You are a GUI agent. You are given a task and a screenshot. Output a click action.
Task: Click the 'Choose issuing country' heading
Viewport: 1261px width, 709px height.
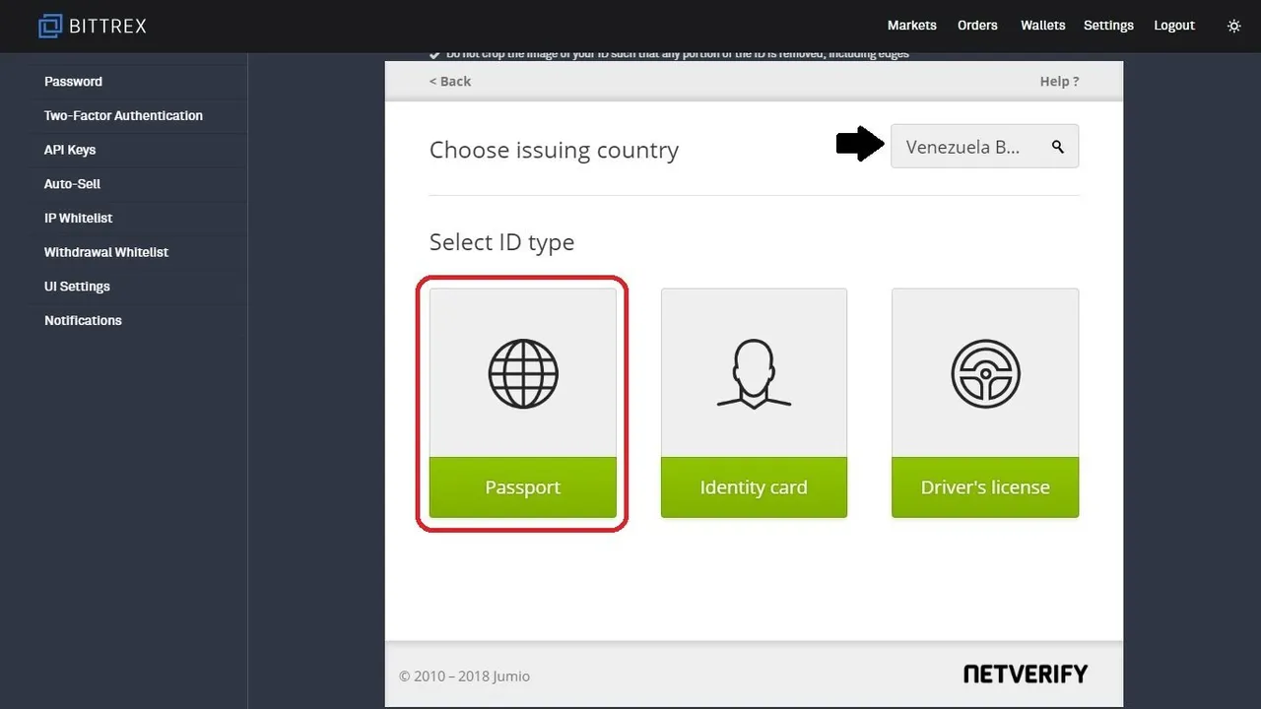pos(554,151)
